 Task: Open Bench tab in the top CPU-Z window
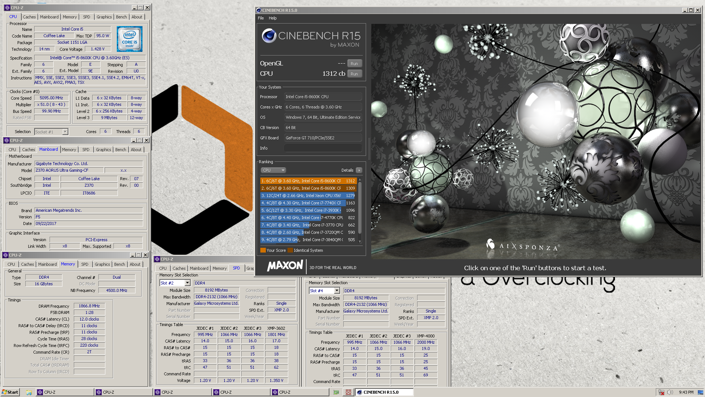click(x=121, y=17)
